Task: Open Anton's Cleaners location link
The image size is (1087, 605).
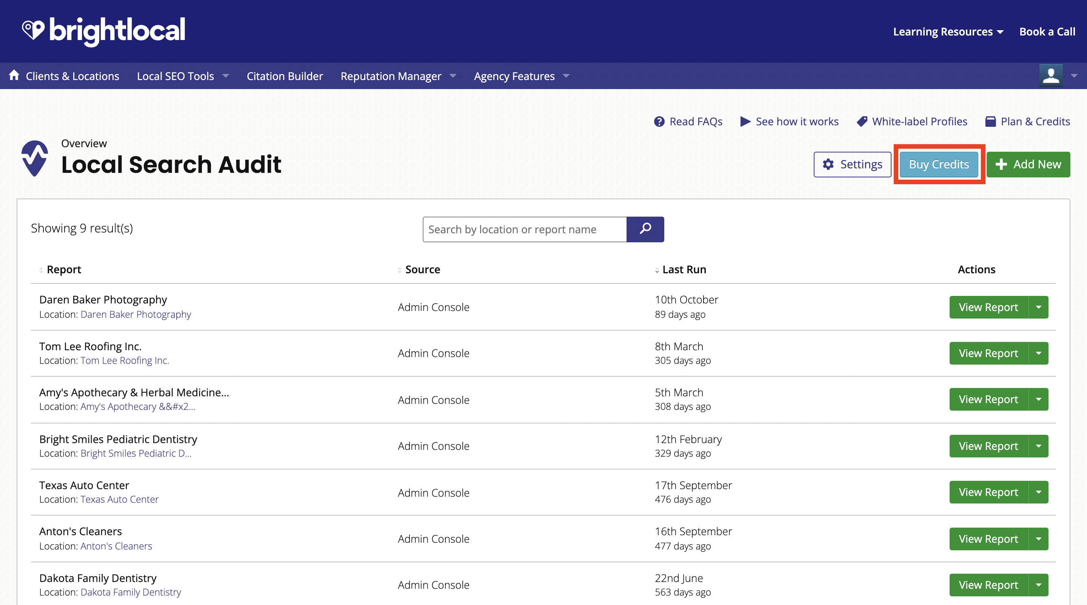Action: coord(116,546)
